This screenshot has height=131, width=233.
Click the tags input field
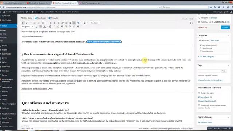point(209,71)
